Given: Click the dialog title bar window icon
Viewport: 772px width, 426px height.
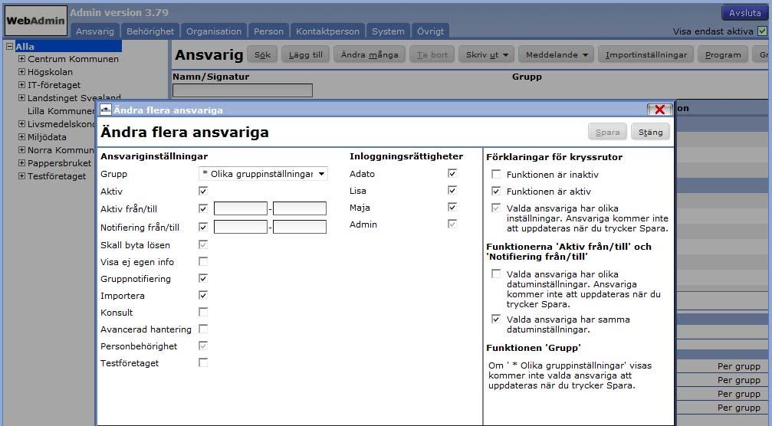Looking at the screenshot, I should [x=105, y=110].
